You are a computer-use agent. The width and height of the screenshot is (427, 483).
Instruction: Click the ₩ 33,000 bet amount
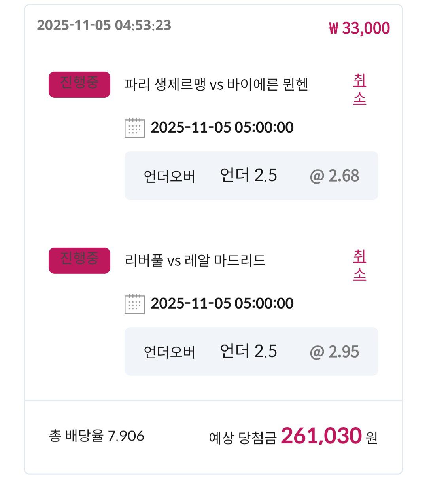click(359, 28)
